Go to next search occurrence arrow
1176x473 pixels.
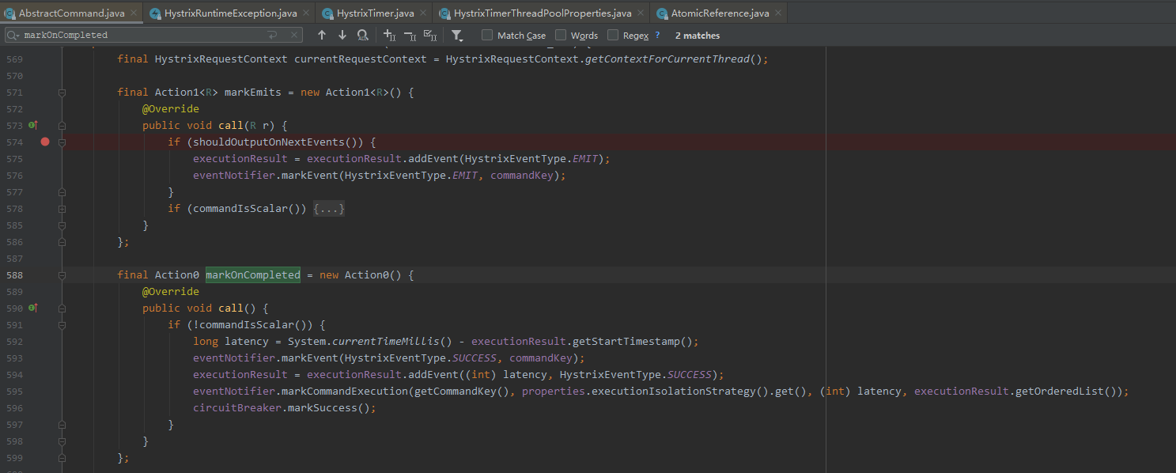click(x=342, y=35)
